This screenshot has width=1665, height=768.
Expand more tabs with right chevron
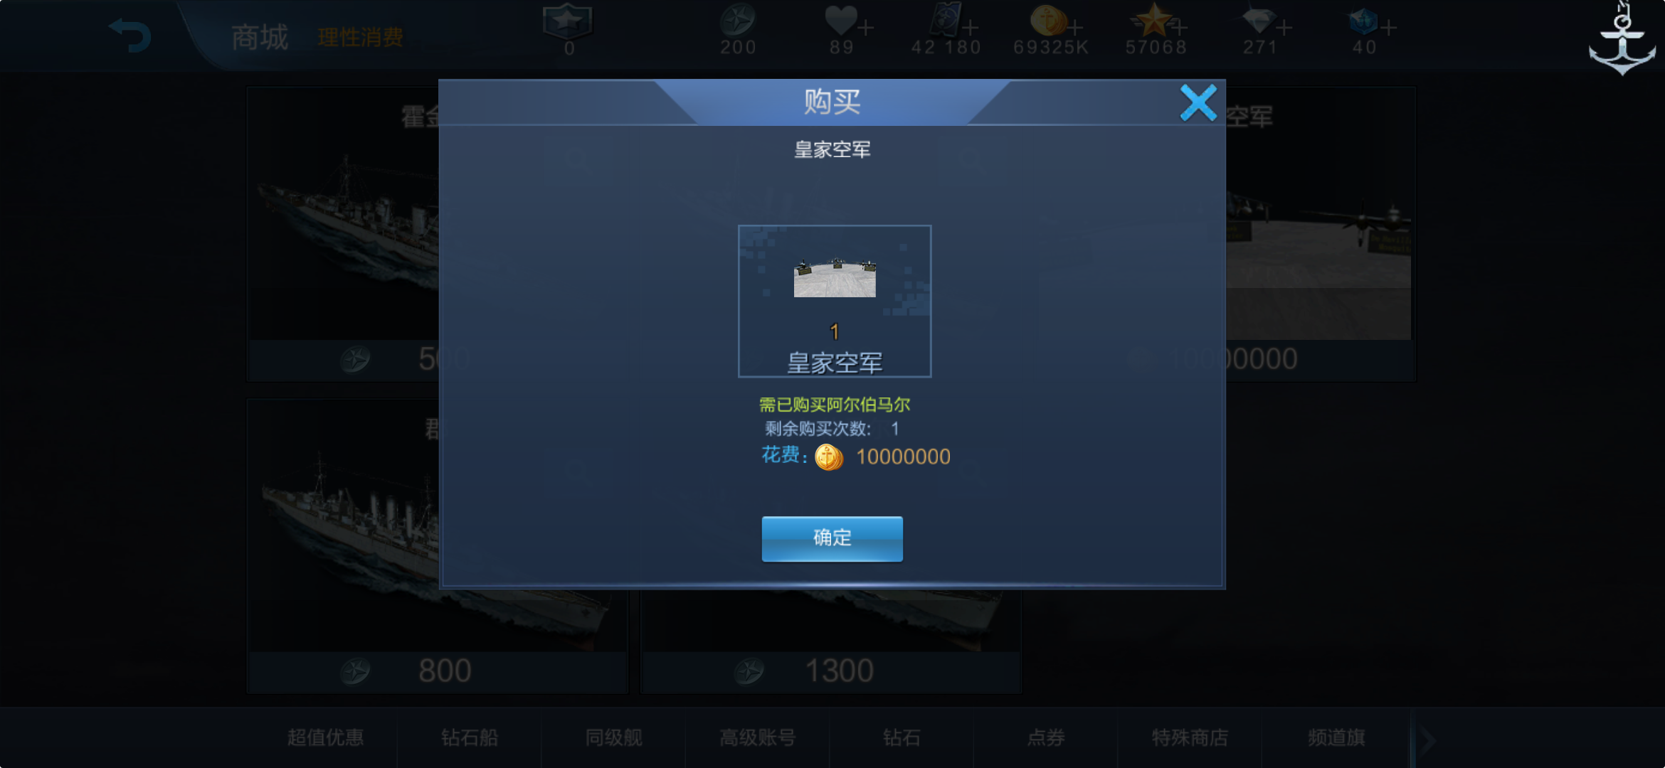pyautogui.click(x=1427, y=740)
